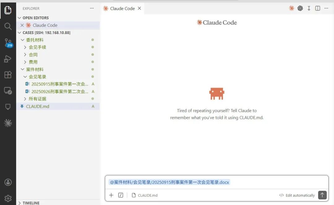Open the Accounts menu icon

point(8,182)
